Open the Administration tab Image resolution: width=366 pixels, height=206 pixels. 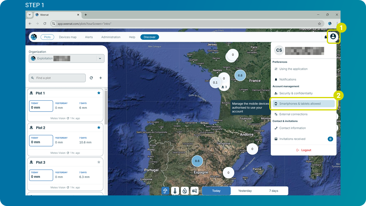(x=111, y=37)
